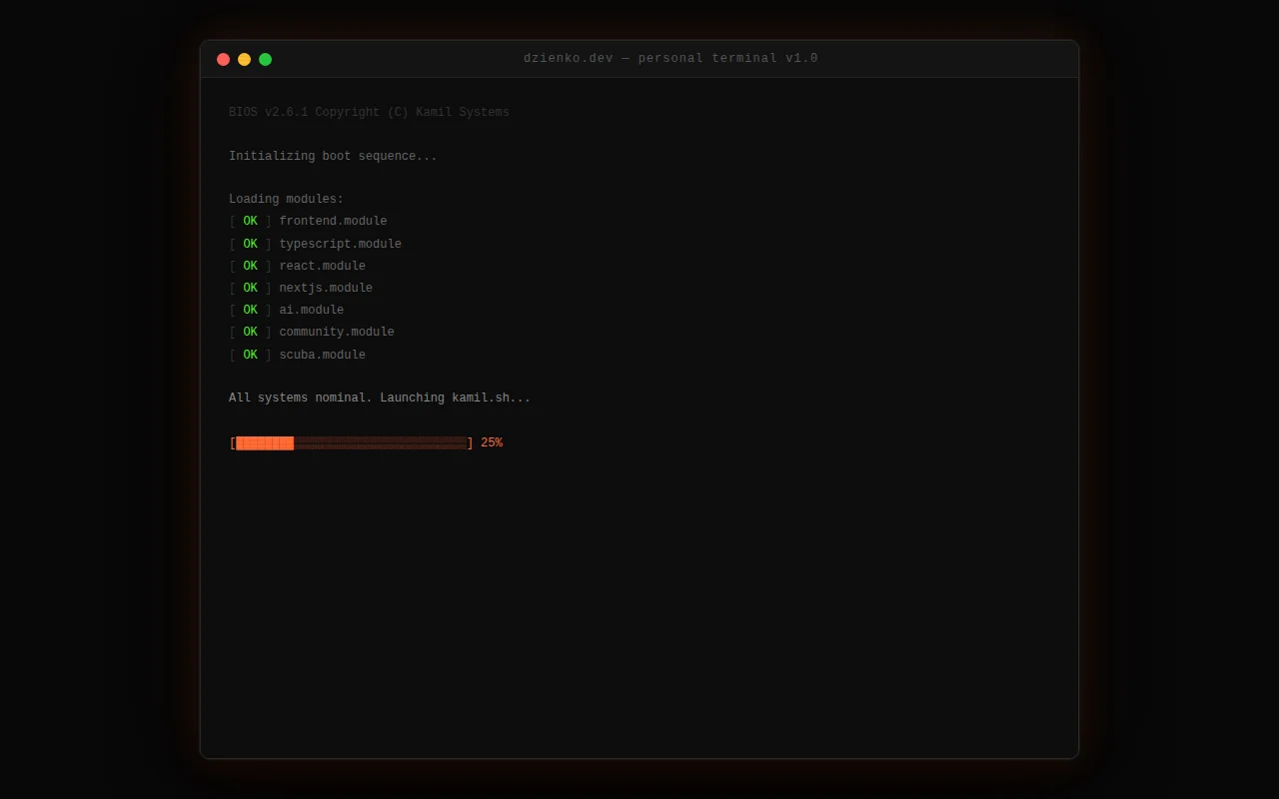Click the 25% progress value
Image resolution: width=1279 pixels, height=799 pixels.
[x=492, y=442]
